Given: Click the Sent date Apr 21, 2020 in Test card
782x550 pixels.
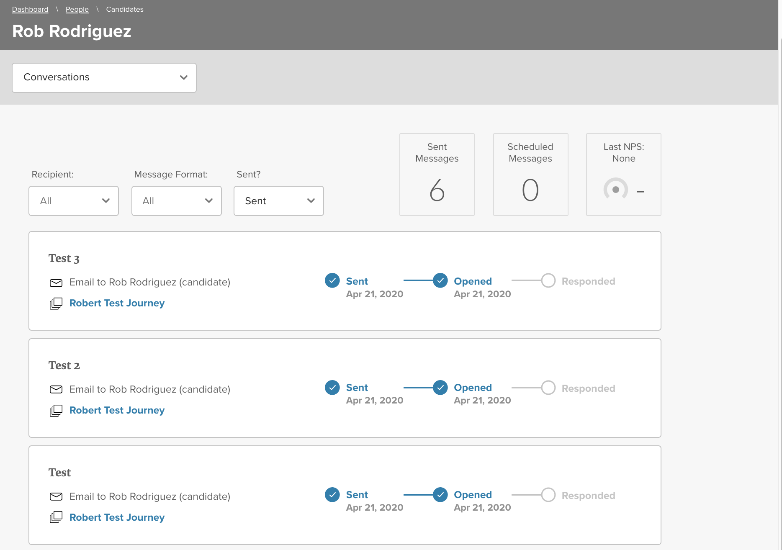Looking at the screenshot, I should (x=375, y=507).
